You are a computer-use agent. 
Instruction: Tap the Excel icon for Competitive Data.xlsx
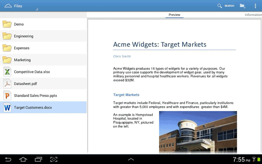pos(7,72)
